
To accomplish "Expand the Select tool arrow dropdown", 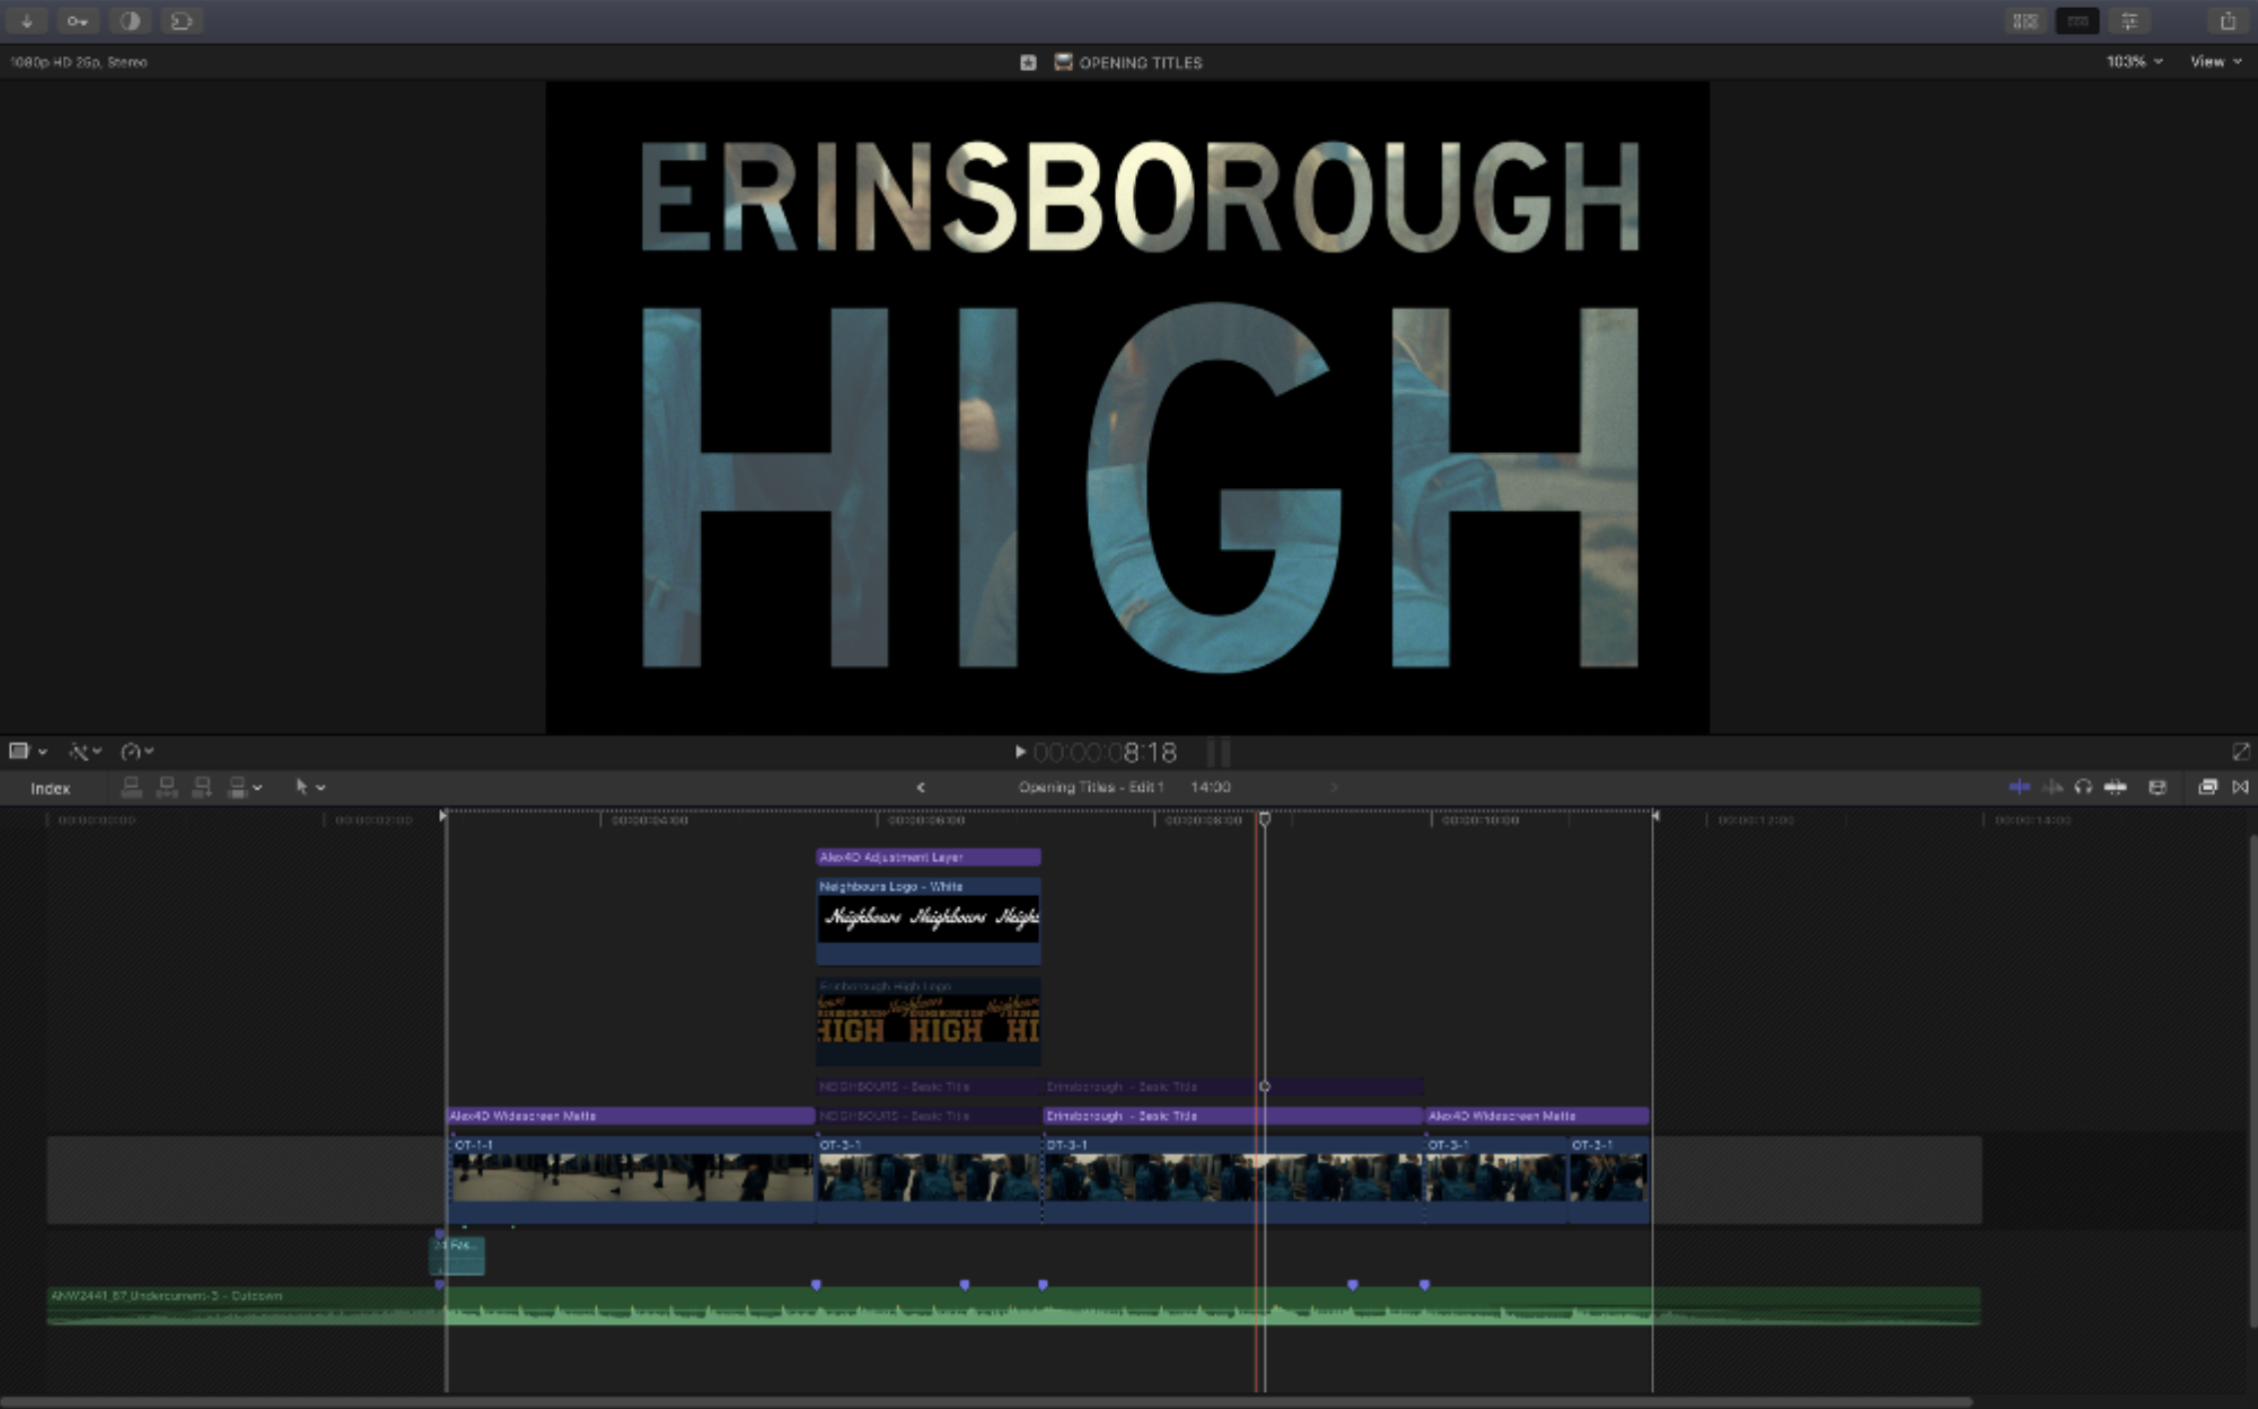I will click(x=309, y=787).
